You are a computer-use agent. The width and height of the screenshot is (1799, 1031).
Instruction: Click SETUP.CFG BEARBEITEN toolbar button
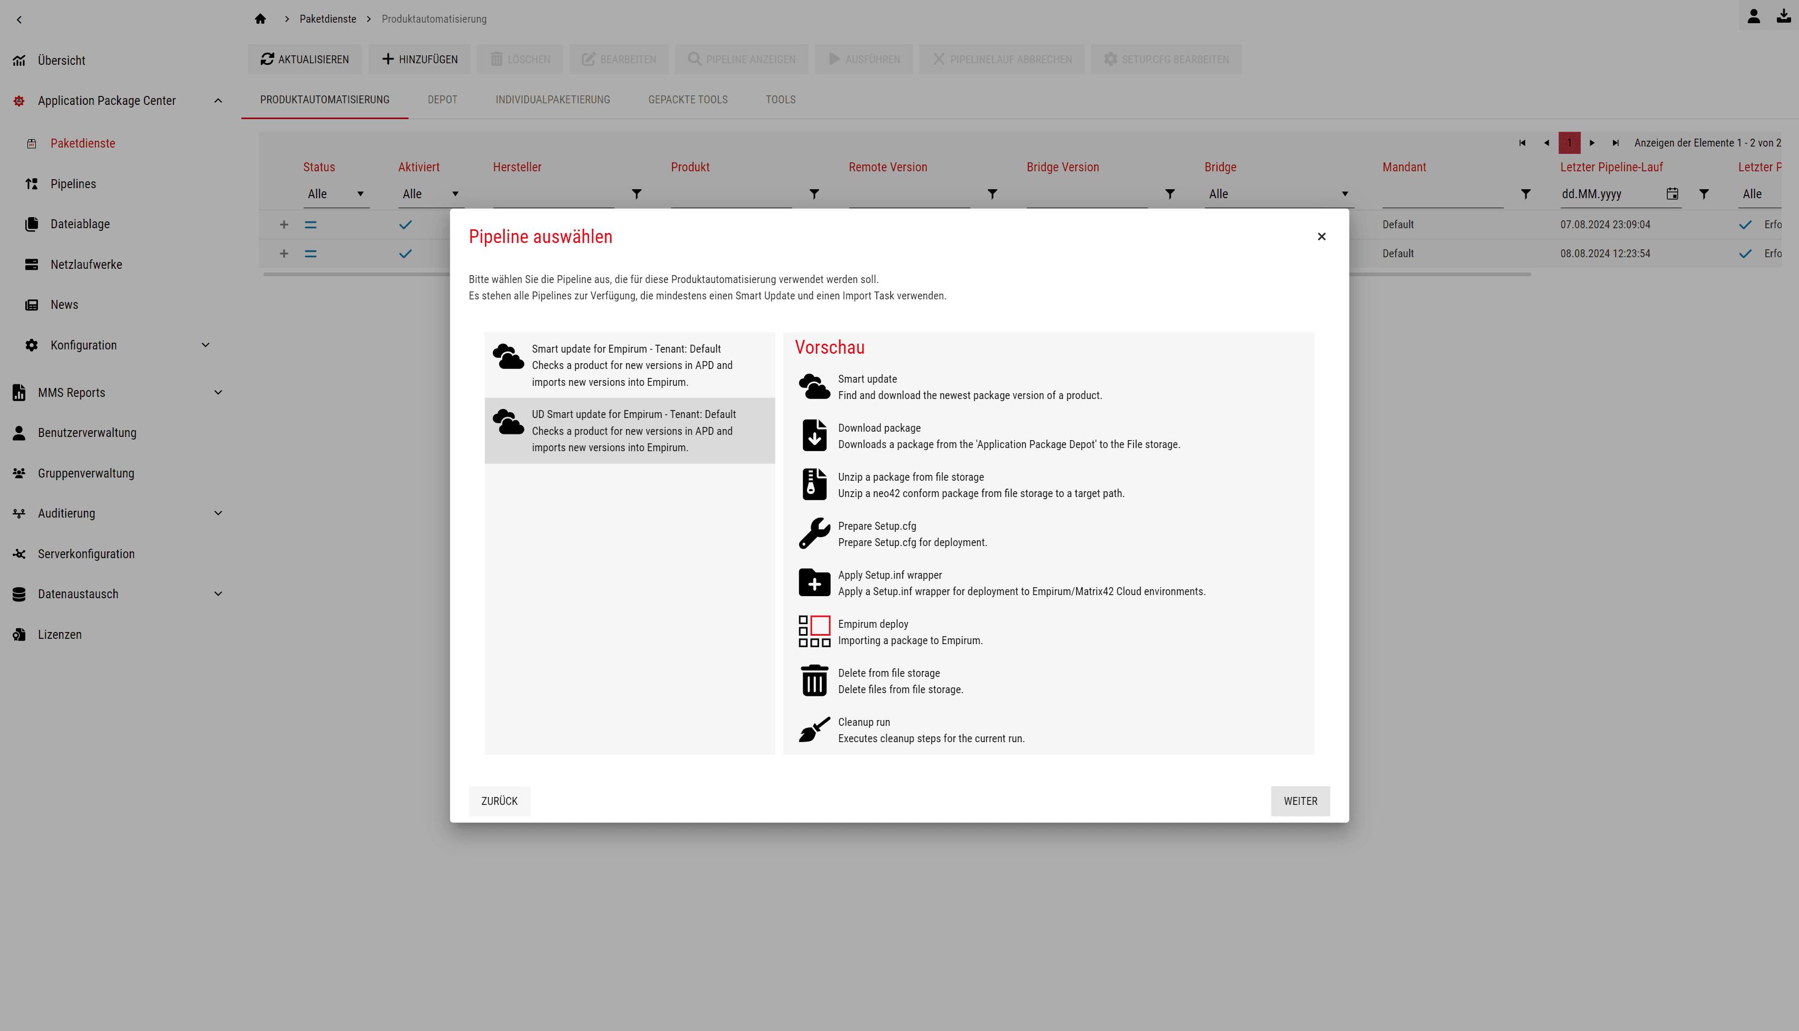[1166, 60]
